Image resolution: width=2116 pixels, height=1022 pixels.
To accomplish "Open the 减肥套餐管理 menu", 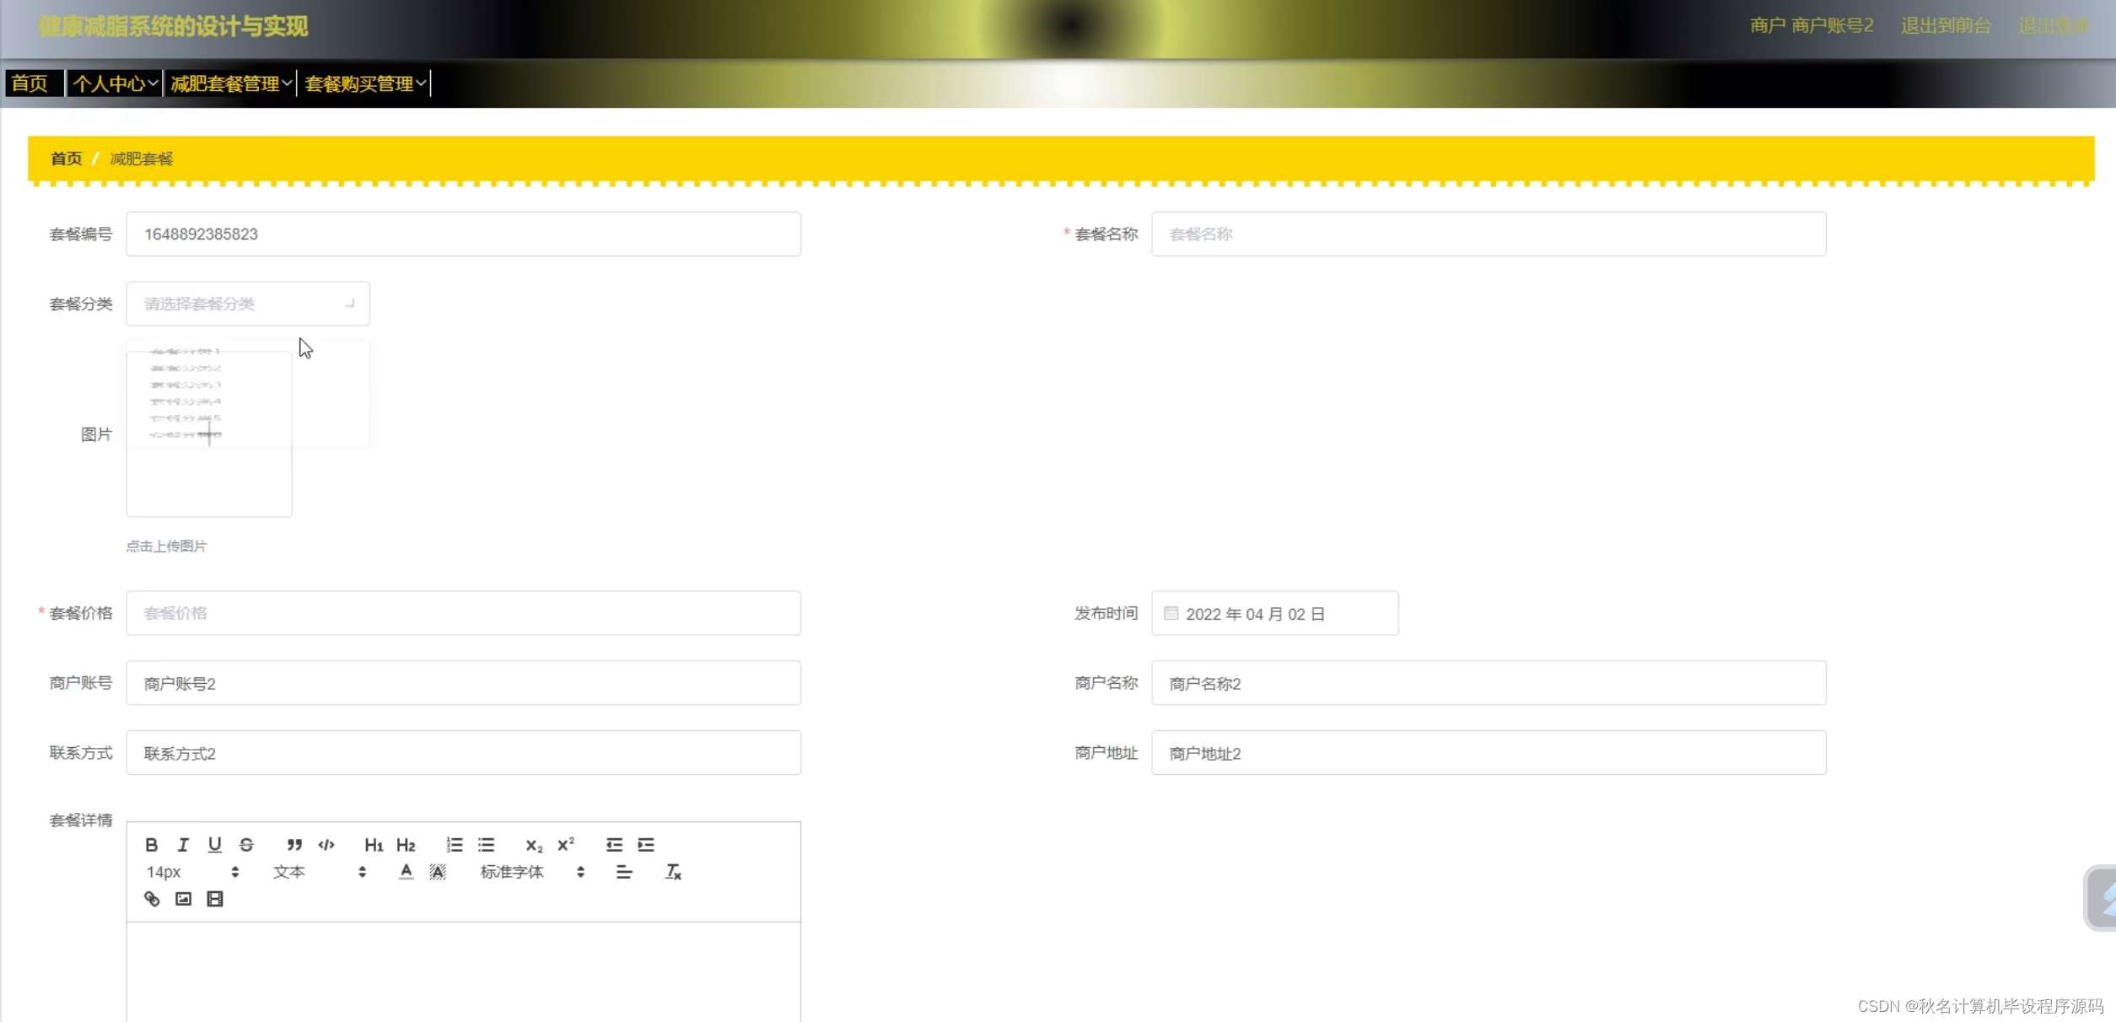I will coord(230,83).
